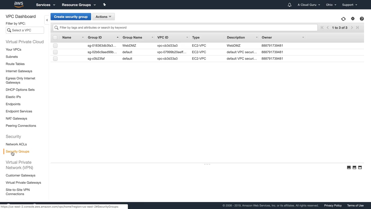This screenshot has width=371, height=209.
Task: Click the pin shortcut icon in top bar
Action: pyautogui.click(x=104, y=5)
